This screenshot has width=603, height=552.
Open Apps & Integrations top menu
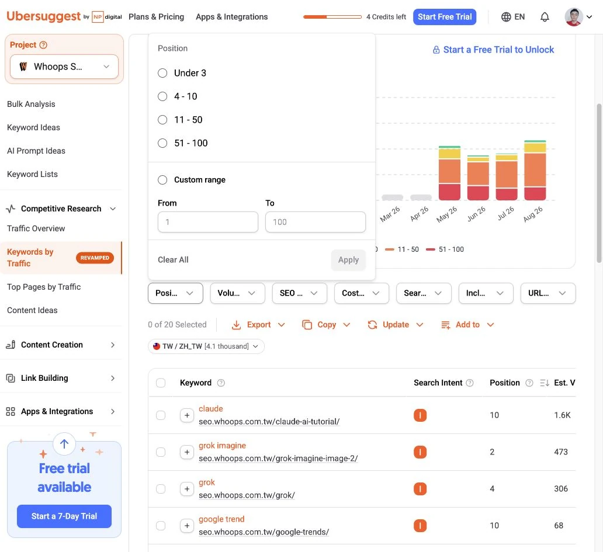[231, 17]
